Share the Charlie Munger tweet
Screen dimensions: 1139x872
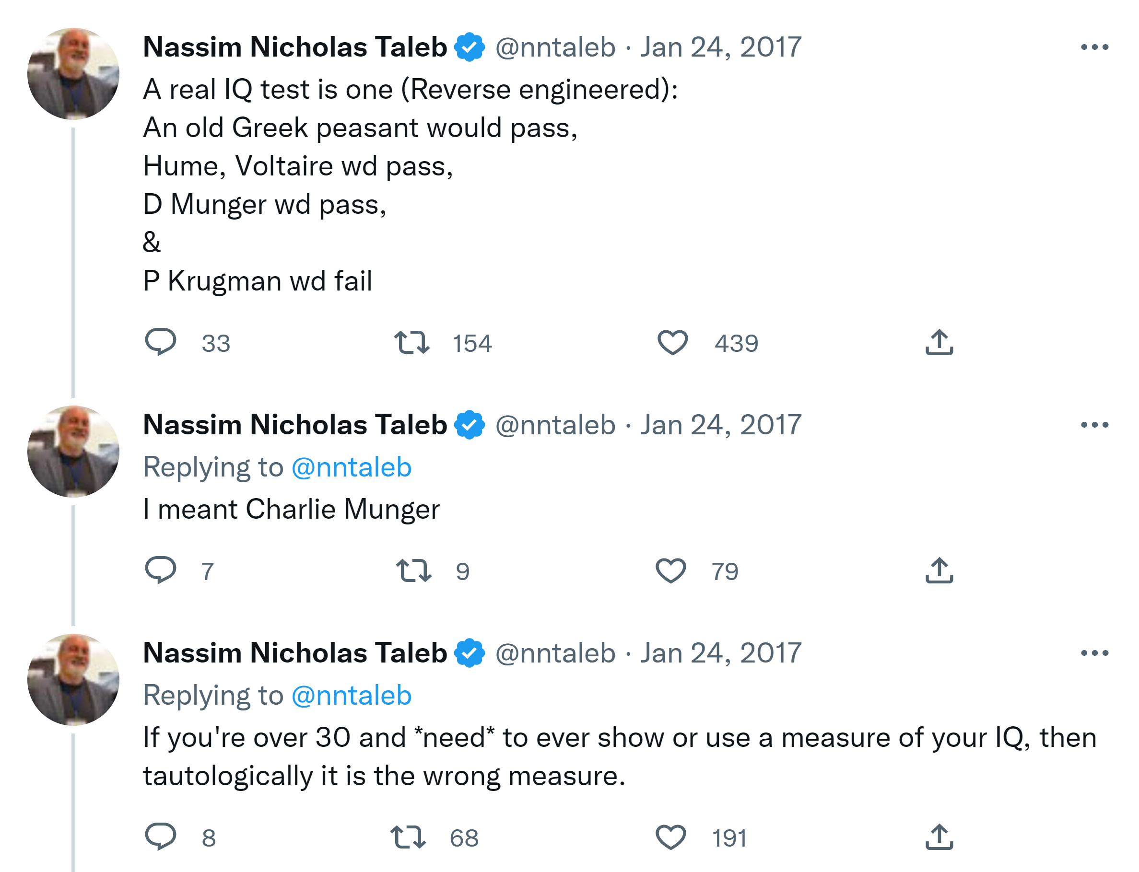[x=939, y=570]
